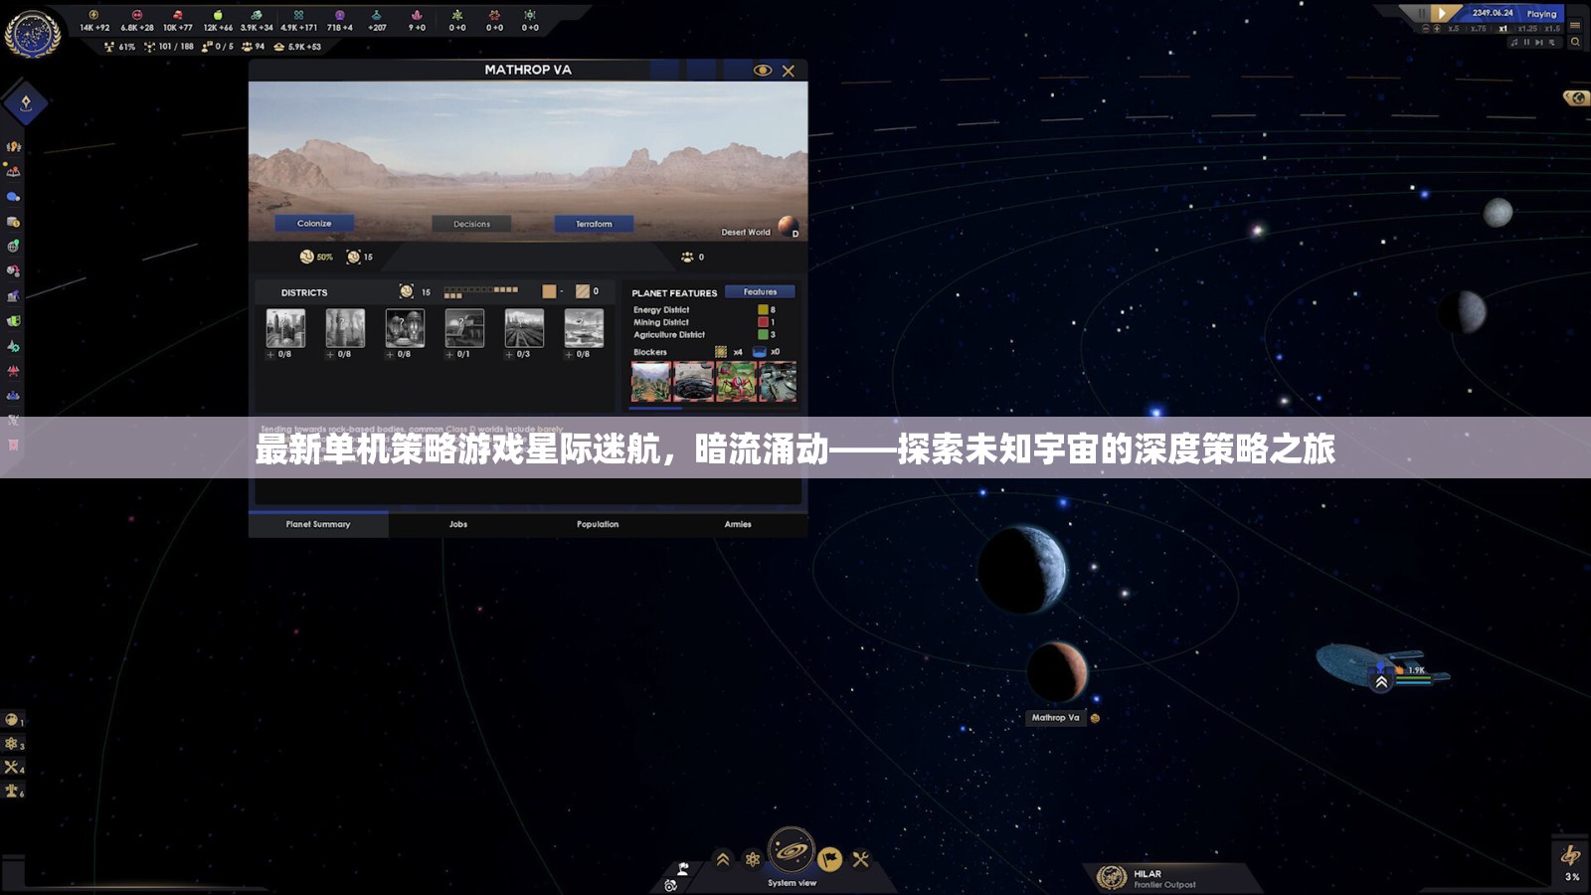Select the Mathrop Va planet label
Image resolution: width=1591 pixels, height=895 pixels.
pos(1055,717)
